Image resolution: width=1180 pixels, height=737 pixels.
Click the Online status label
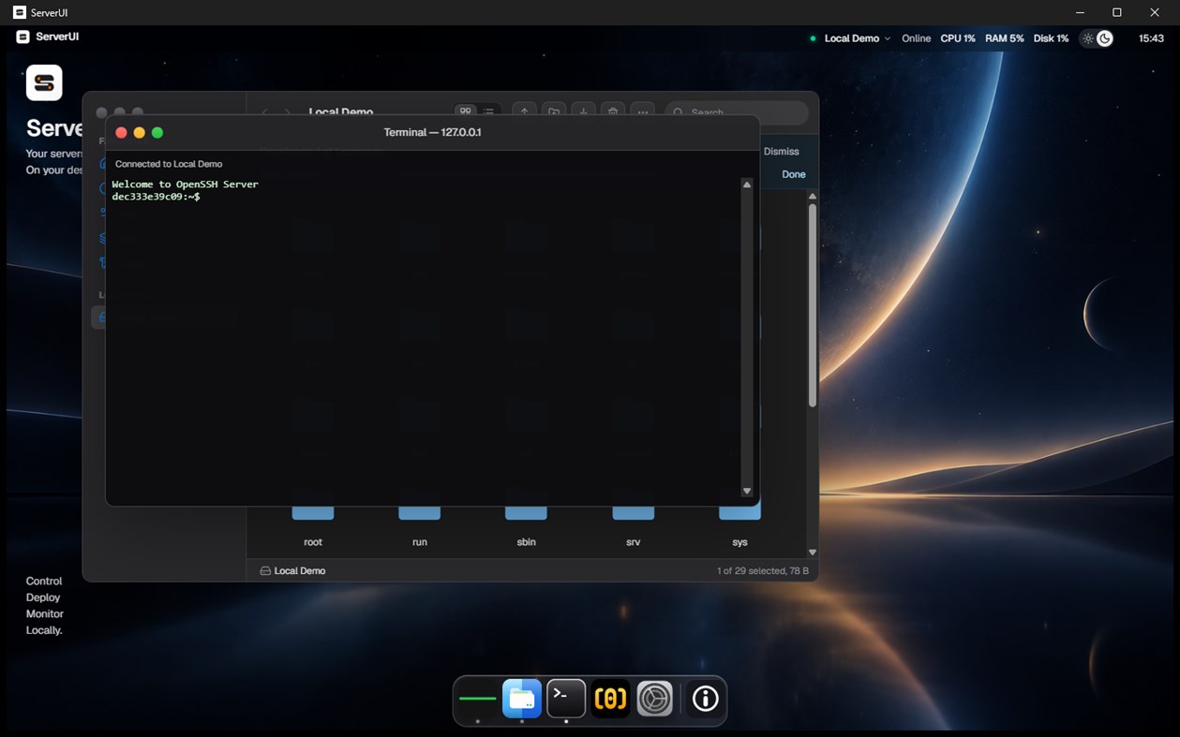click(x=916, y=38)
